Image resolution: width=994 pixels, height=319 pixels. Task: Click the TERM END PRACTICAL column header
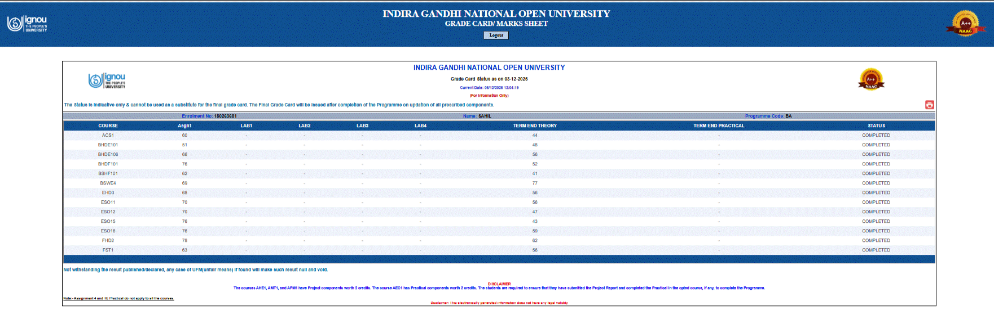[718, 125]
